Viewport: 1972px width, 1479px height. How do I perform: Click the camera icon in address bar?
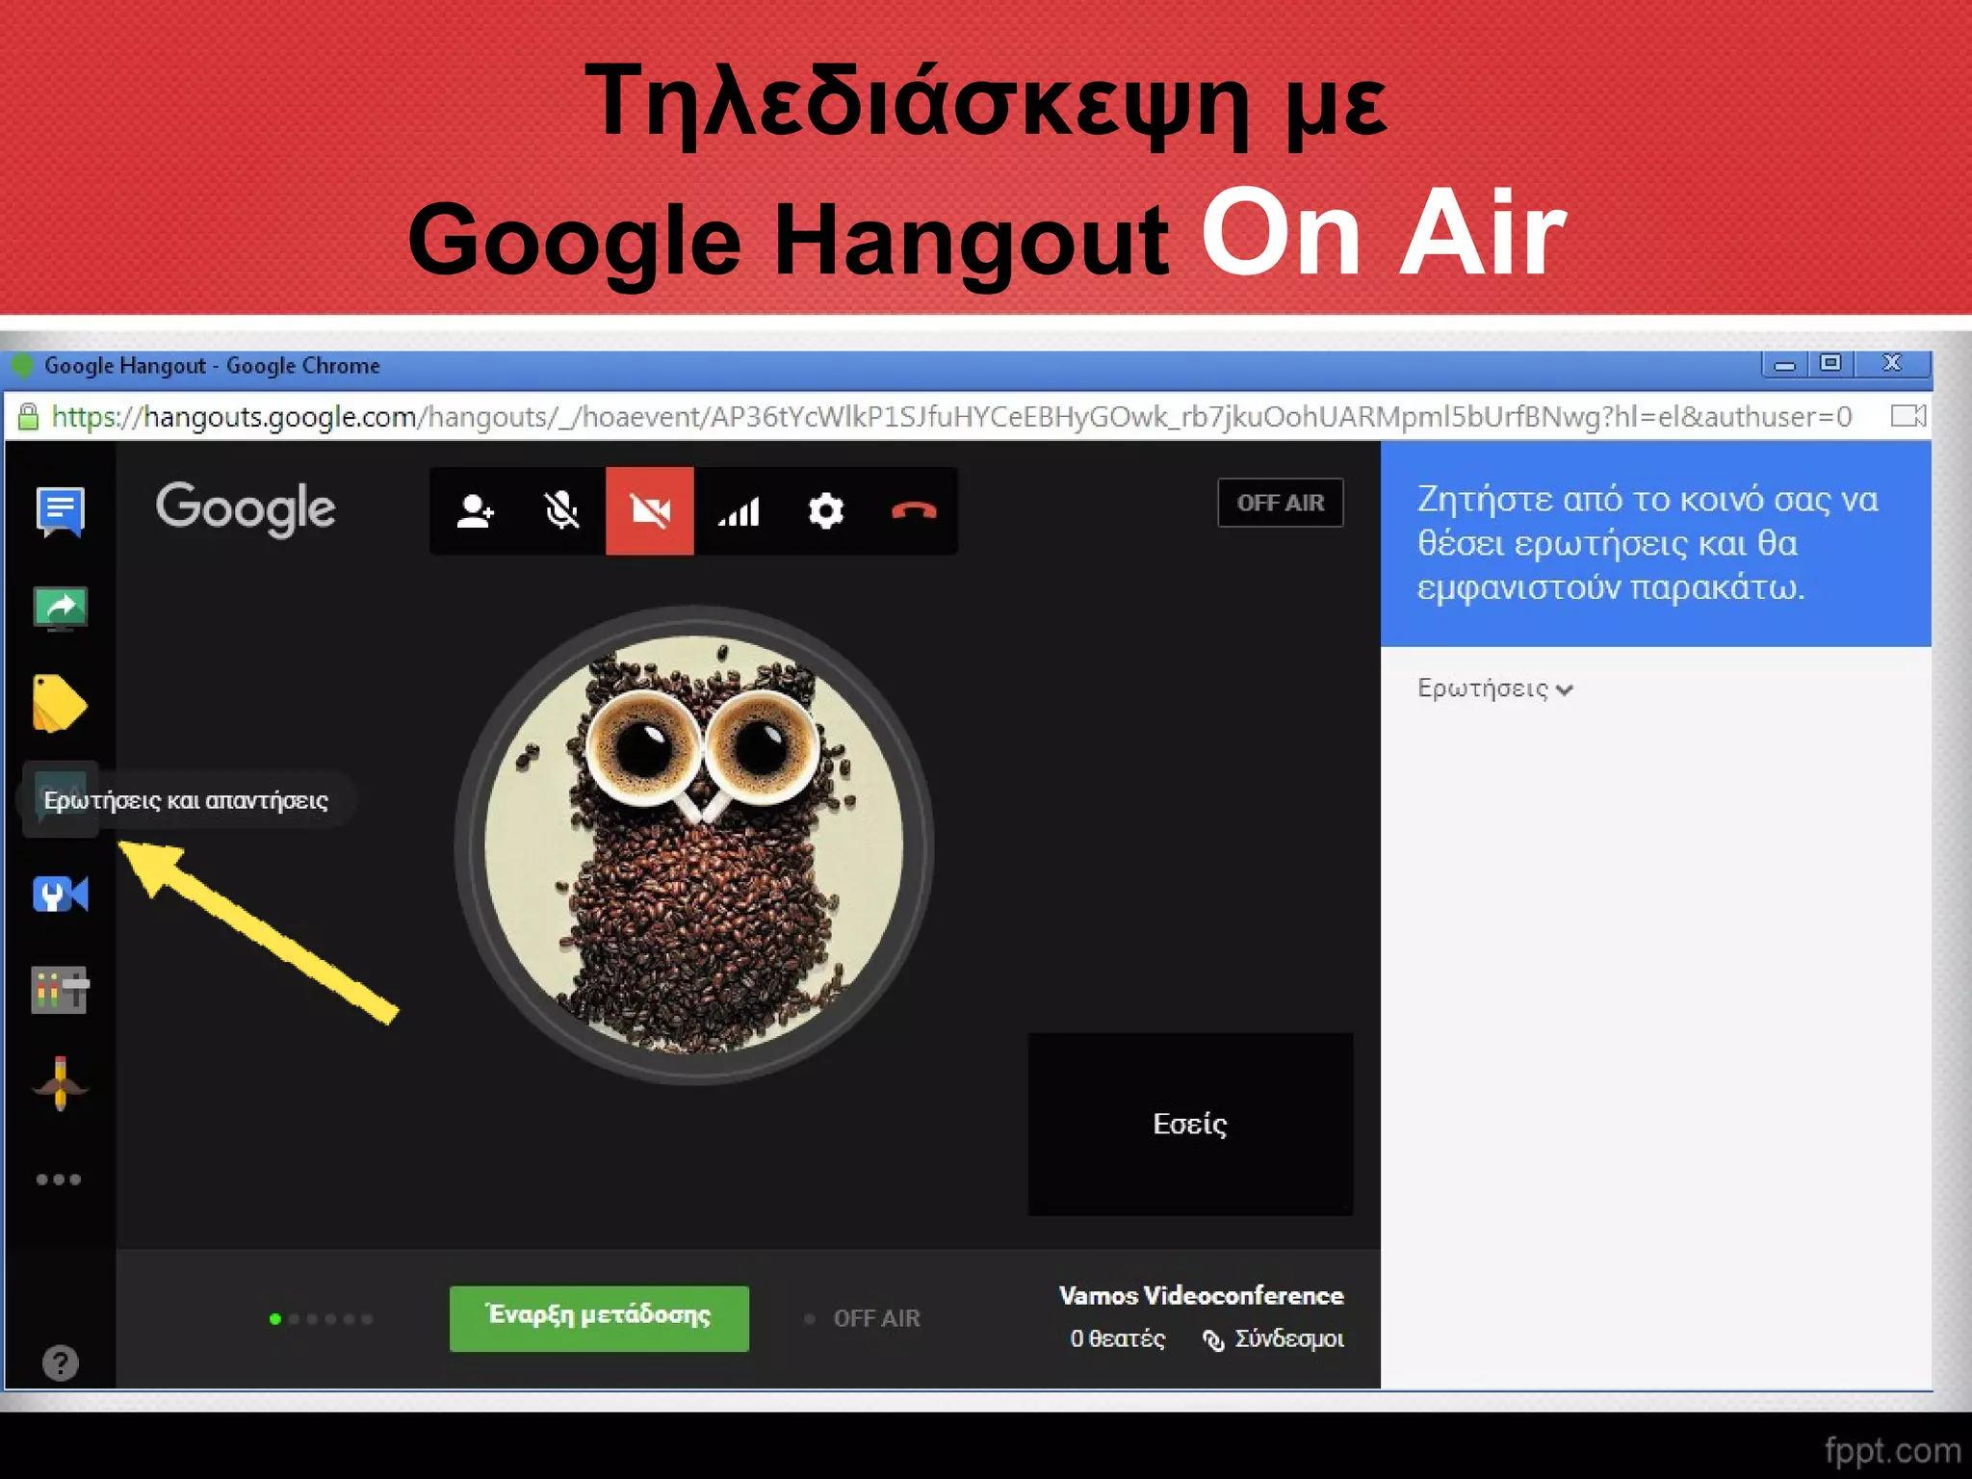click(x=1908, y=416)
